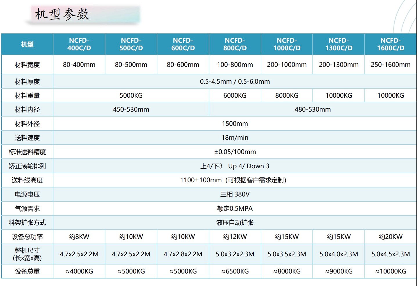Click the NCFD-400C/D column header

click(x=79, y=44)
